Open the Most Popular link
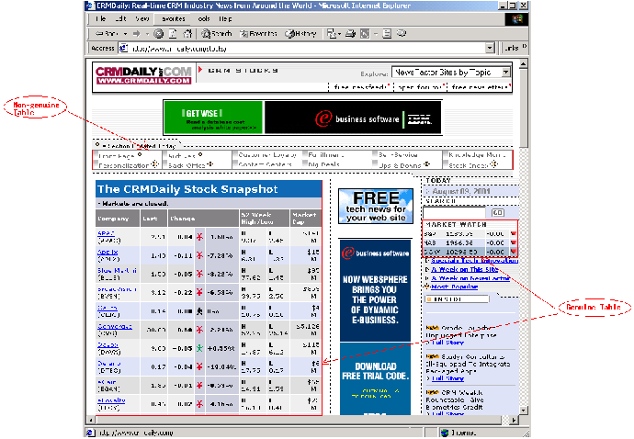Screen dimensions: 634x439 (455, 287)
